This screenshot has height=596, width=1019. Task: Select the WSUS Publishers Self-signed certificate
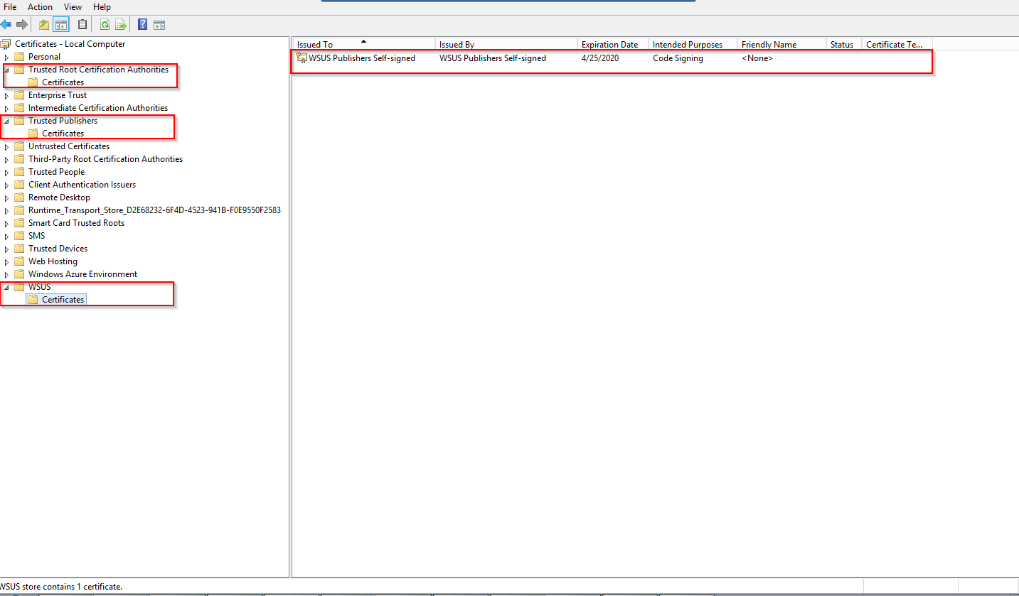tap(361, 58)
